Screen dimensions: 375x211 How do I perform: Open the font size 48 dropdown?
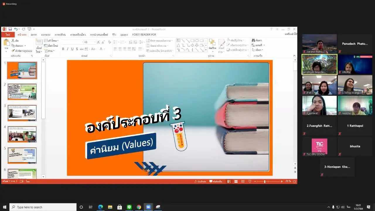click(95, 42)
